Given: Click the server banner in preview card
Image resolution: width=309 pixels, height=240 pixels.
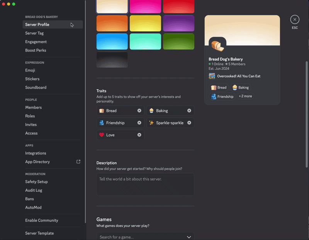Looking at the screenshot, I should [242, 31].
